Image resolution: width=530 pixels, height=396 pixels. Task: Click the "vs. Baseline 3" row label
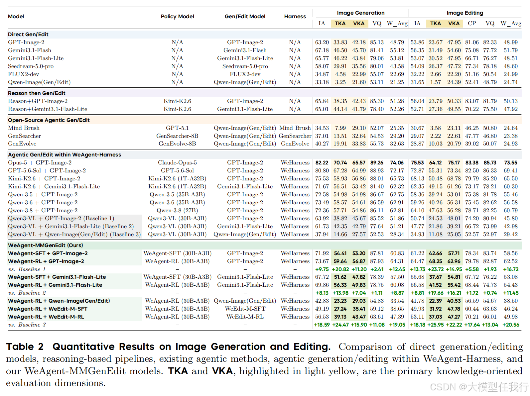27,325
